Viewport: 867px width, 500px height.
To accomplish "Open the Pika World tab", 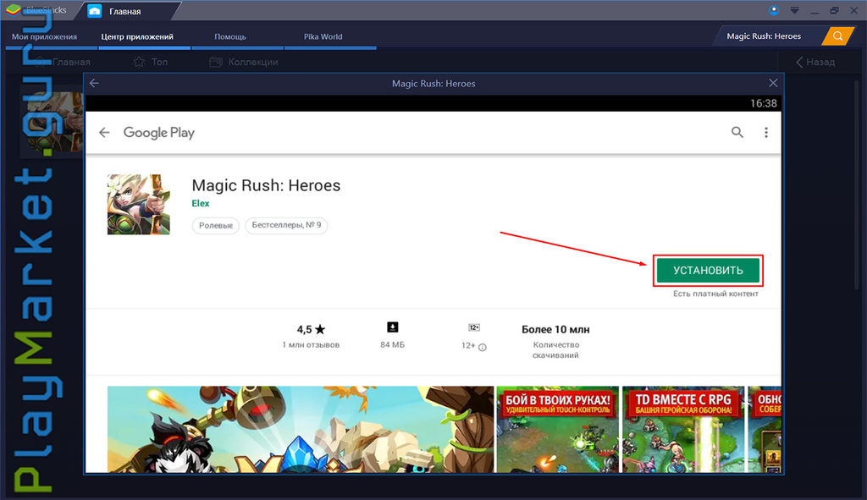I will point(323,36).
